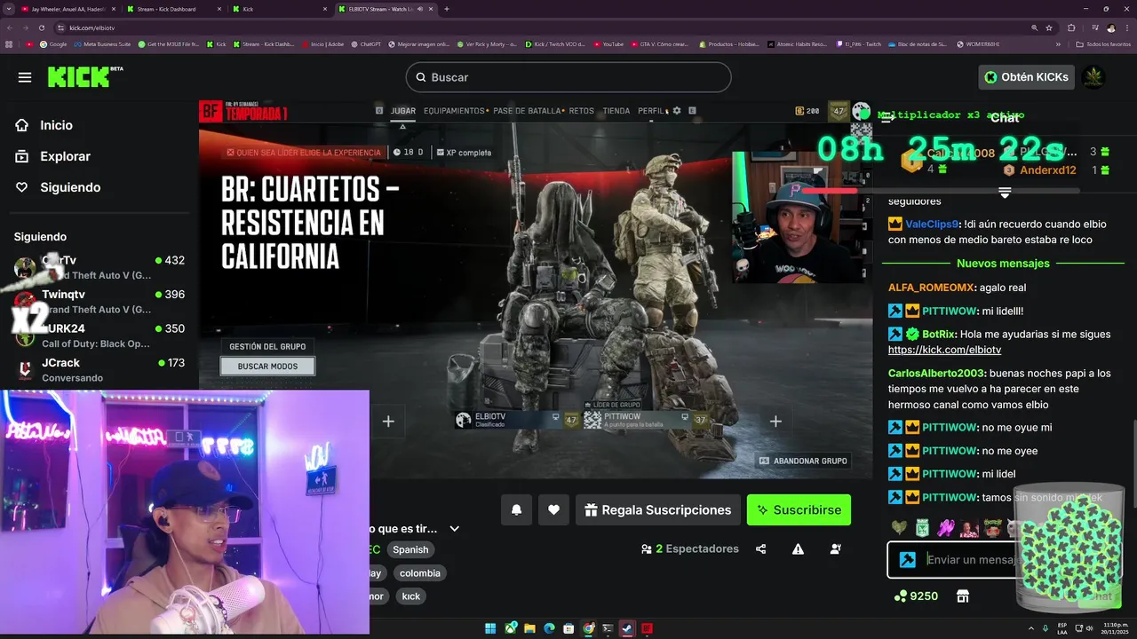
Task: Insert the green heart quick emote
Action: coord(899,527)
